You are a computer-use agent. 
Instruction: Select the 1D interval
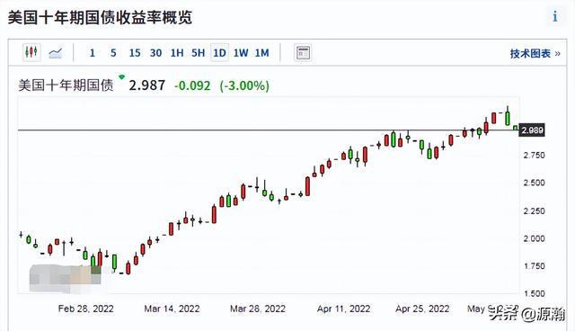point(219,53)
